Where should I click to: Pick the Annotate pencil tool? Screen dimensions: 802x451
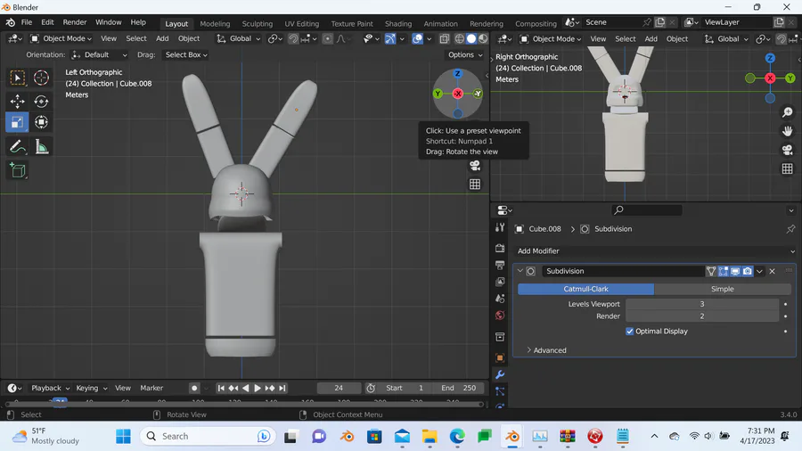17,146
